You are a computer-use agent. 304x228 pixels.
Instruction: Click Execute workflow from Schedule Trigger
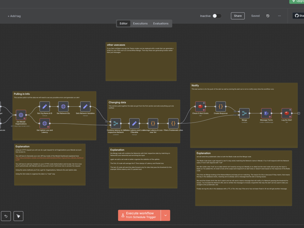click(x=140, y=216)
